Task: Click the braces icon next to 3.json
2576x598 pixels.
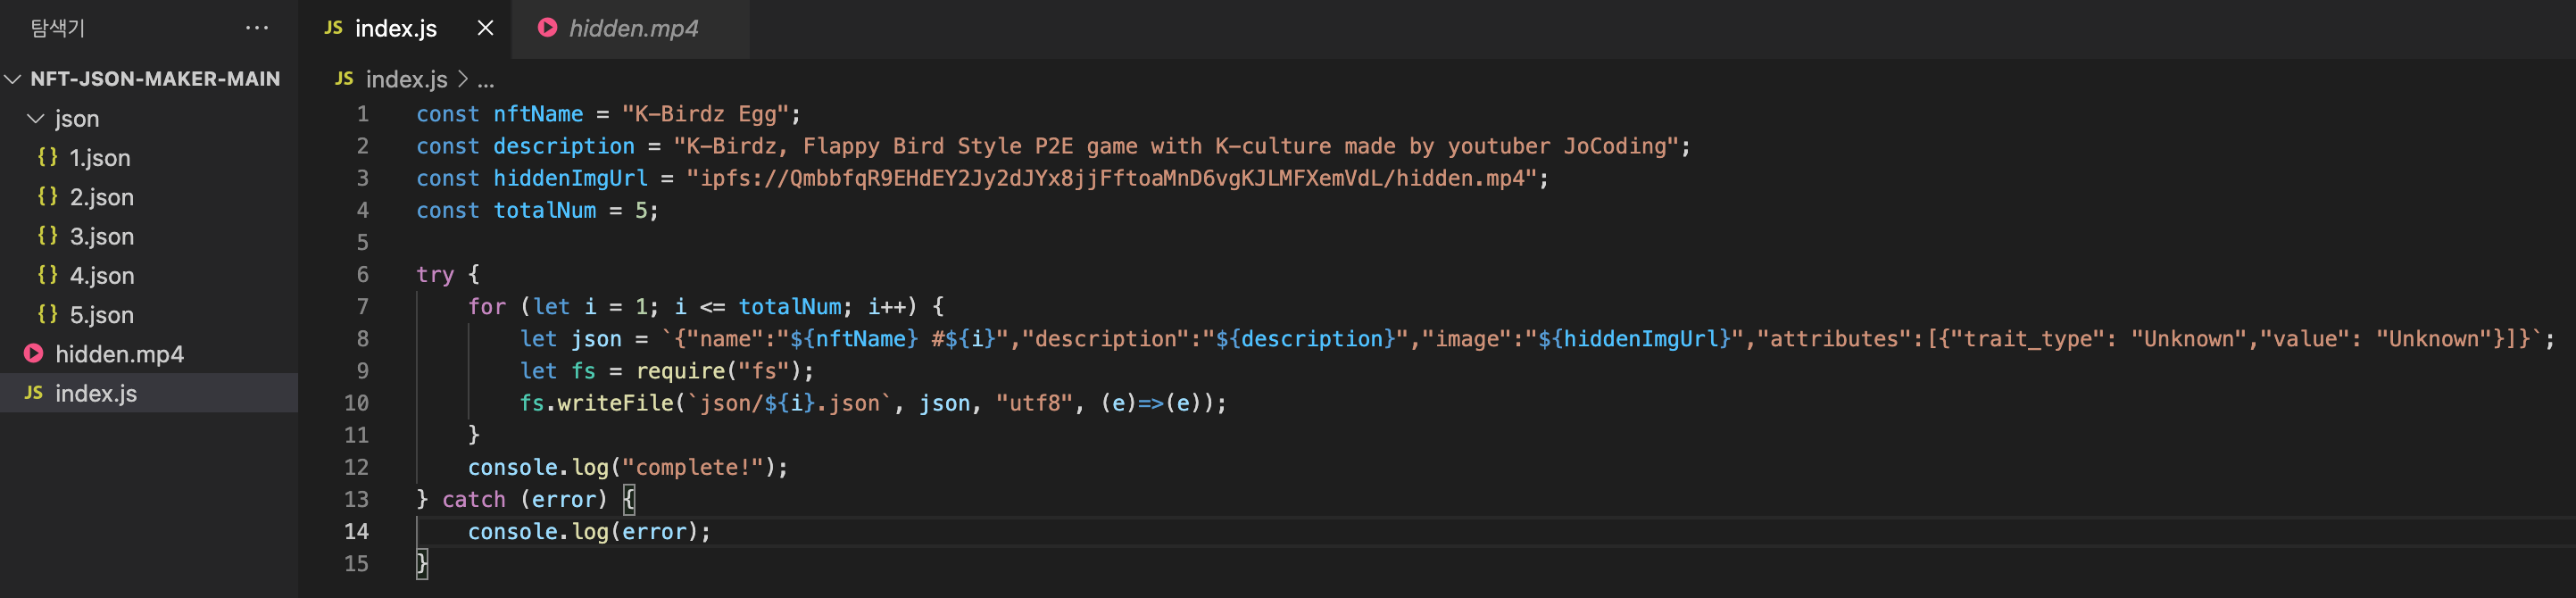Action: pos(47,235)
